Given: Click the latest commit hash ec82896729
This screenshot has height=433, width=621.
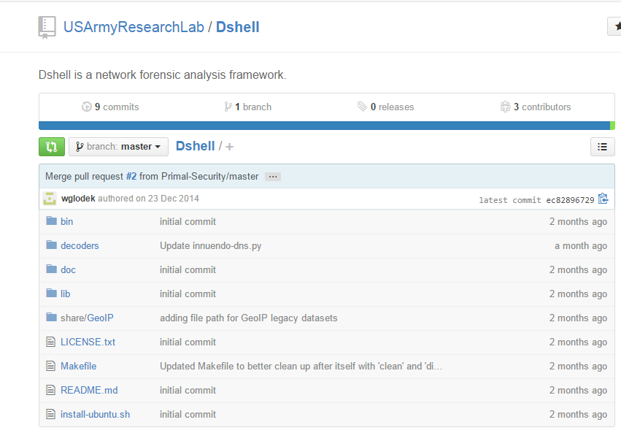Looking at the screenshot, I should click(571, 200).
